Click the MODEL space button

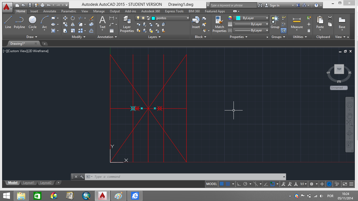[x=211, y=184]
